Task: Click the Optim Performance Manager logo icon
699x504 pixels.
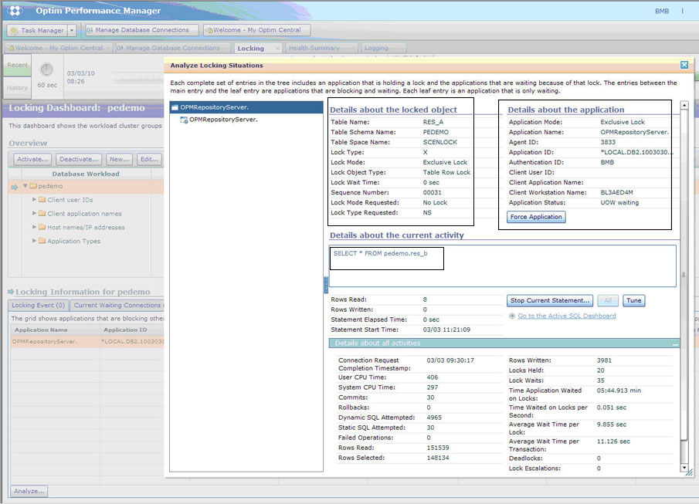Action: (x=15, y=11)
